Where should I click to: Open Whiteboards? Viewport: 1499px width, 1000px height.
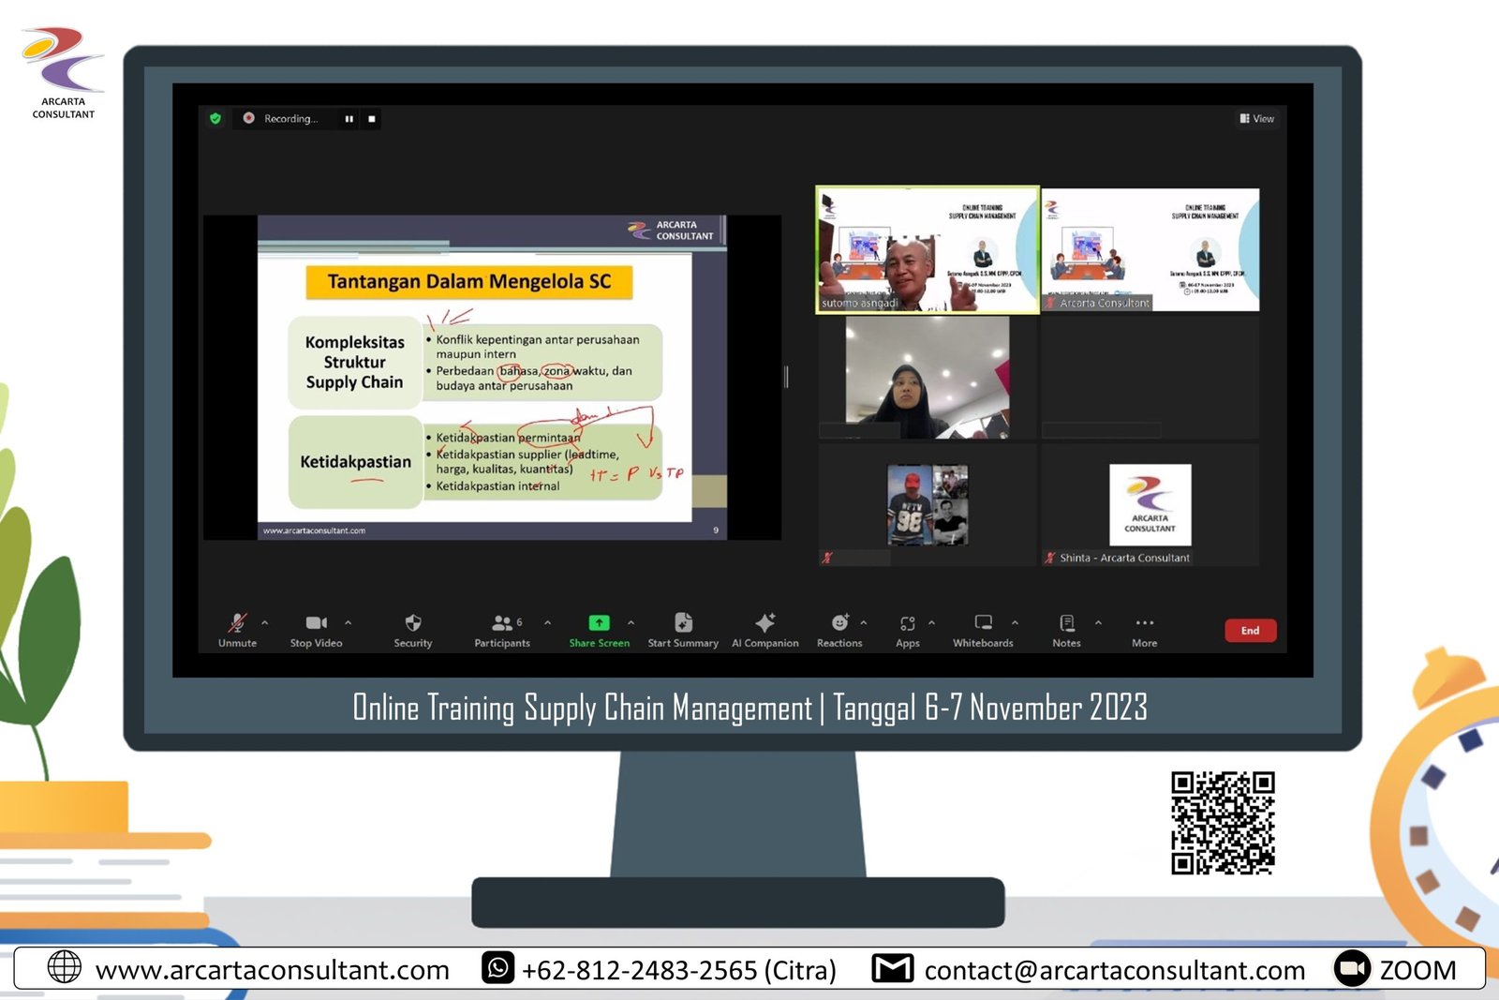[983, 629]
